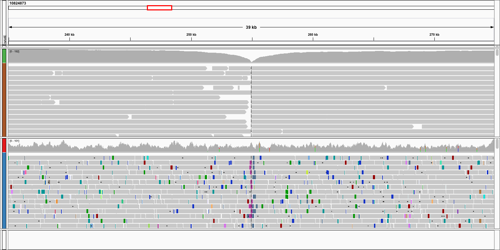
Task: Click the [0 - 101] data range label
Action: coord(15,141)
